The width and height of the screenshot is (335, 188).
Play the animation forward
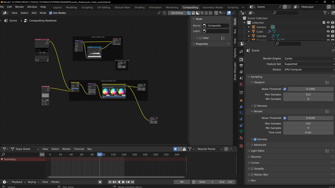tap(123, 182)
